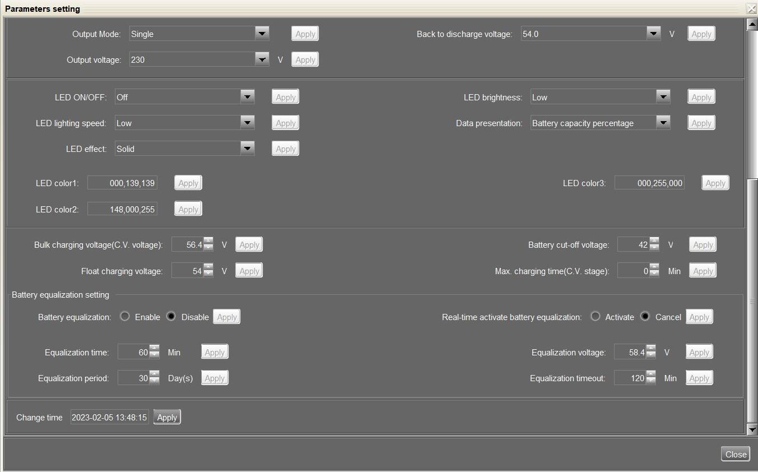The width and height of the screenshot is (758, 472).
Task: Apply the real-time activate equalization choice
Action: pyautogui.click(x=699, y=317)
